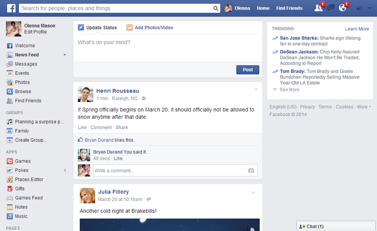Click the Gifts app icon

[x=9, y=189]
